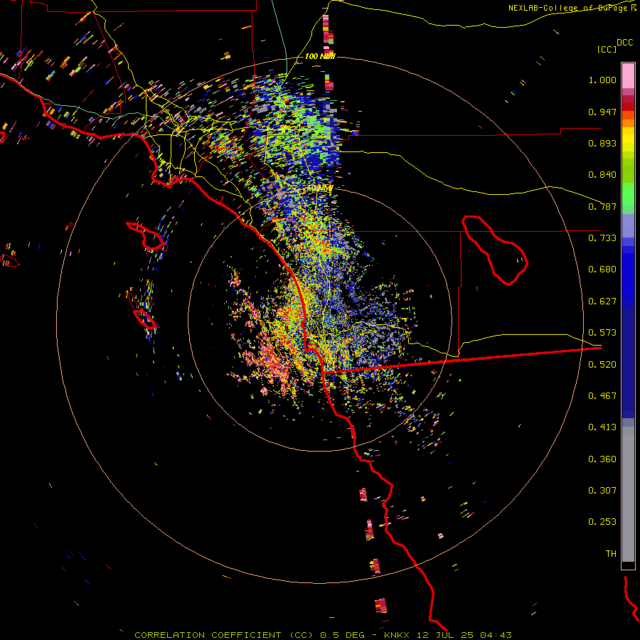This screenshot has height=640, width=640.
Task: Select the 0.520 scale value
Action: (602, 365)
